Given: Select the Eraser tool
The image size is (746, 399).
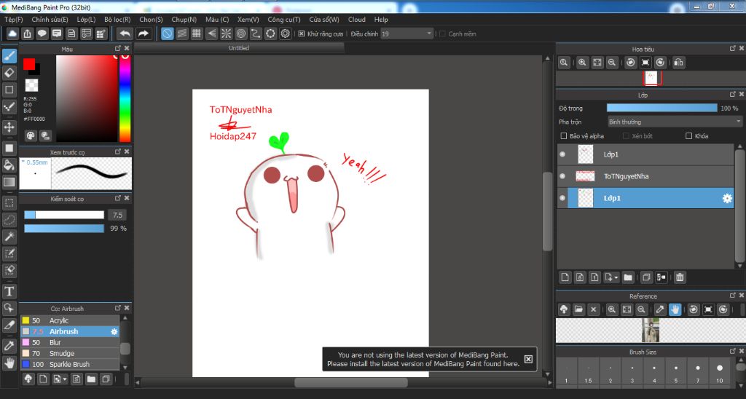Looking at the screenshot, I should [x=9, y=73].
